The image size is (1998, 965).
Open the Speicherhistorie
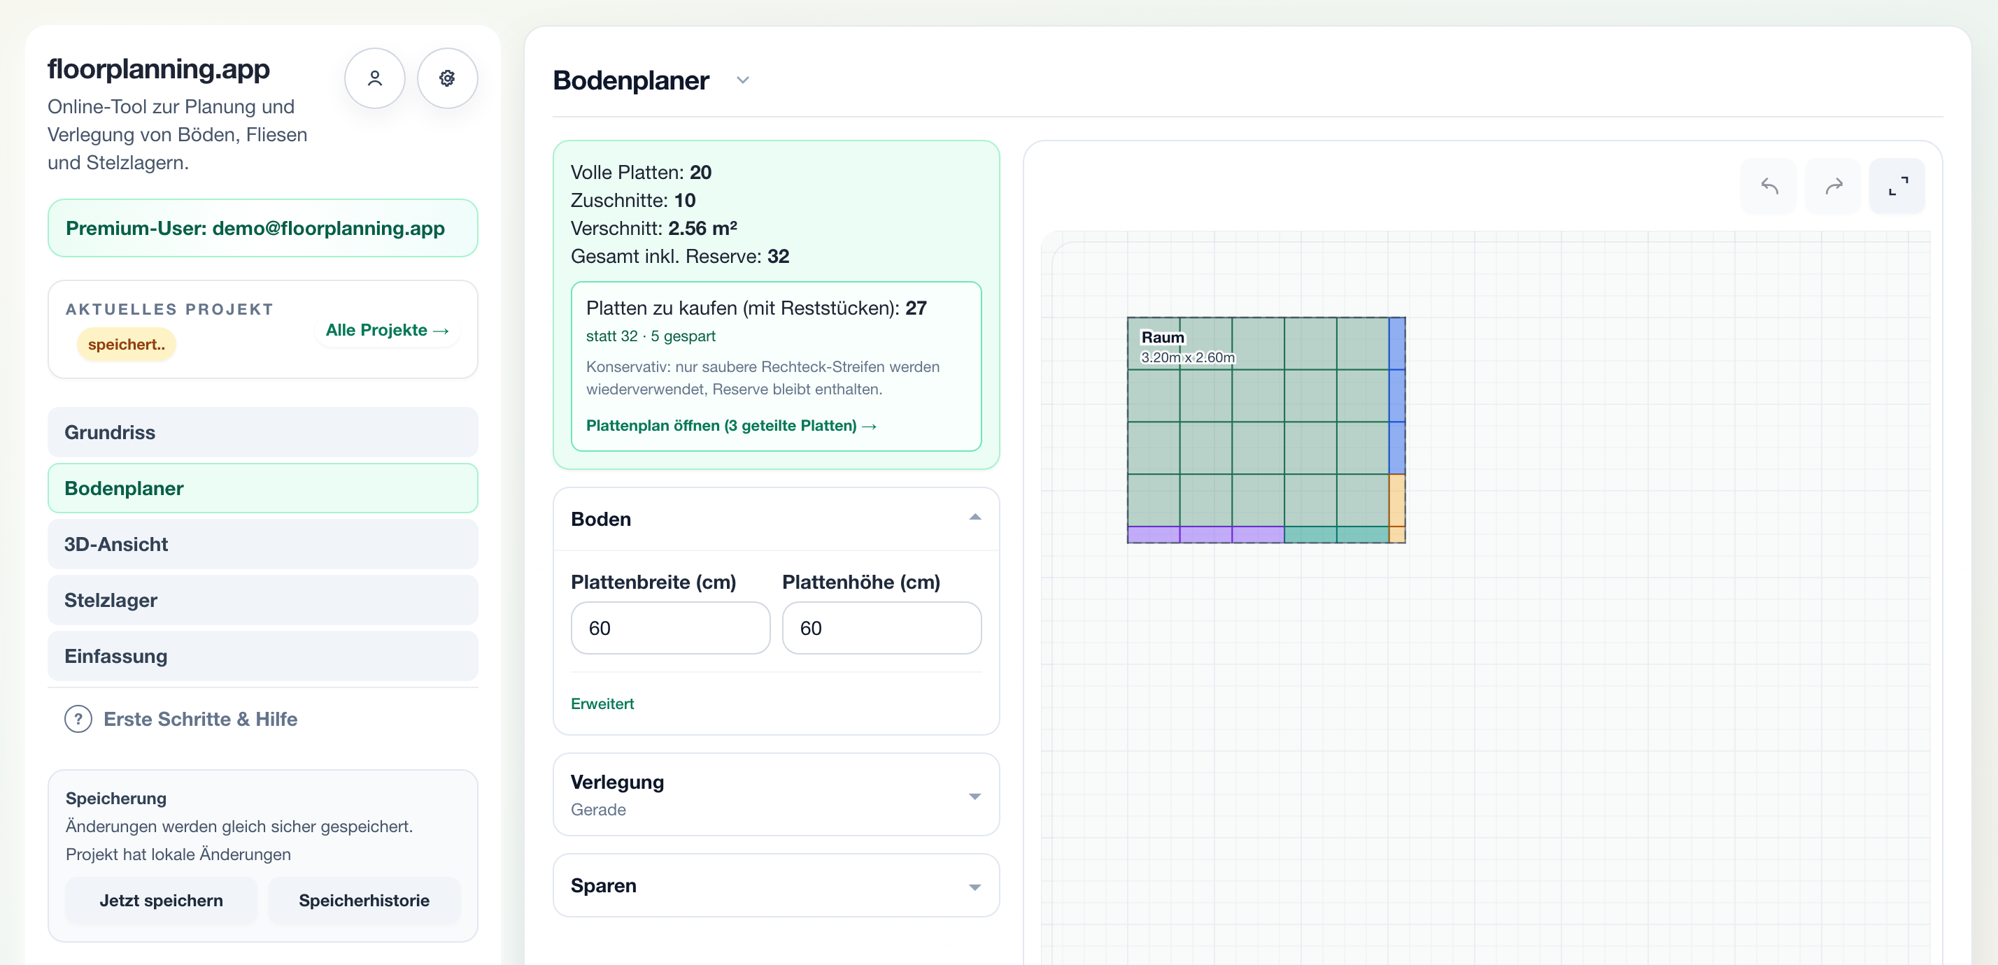(x=364, y=900)
